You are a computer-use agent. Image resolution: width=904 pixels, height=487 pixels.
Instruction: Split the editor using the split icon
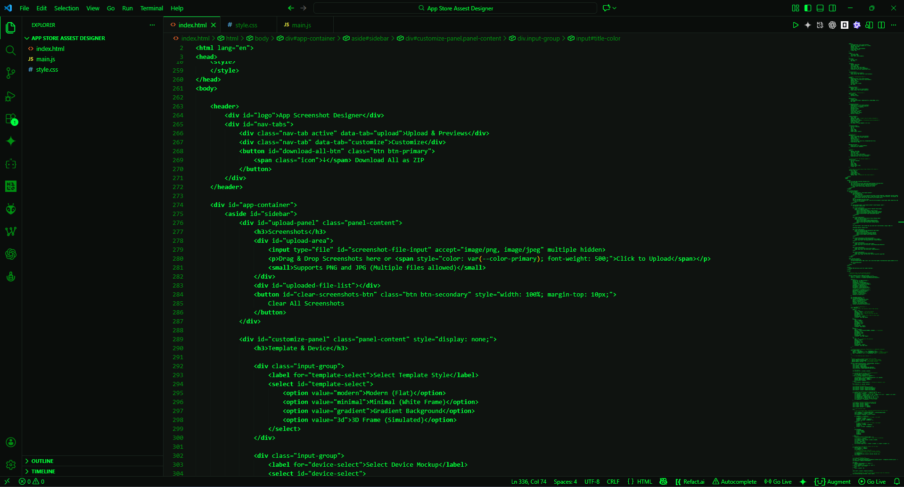coord(881,25)
